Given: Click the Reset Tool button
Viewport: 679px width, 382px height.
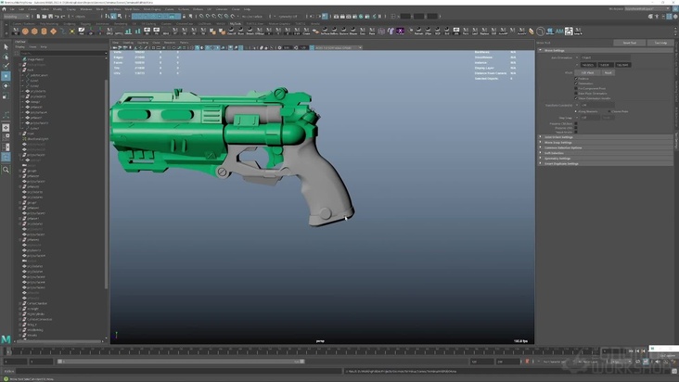Looking at the screenshot, I should coord(629,43).
